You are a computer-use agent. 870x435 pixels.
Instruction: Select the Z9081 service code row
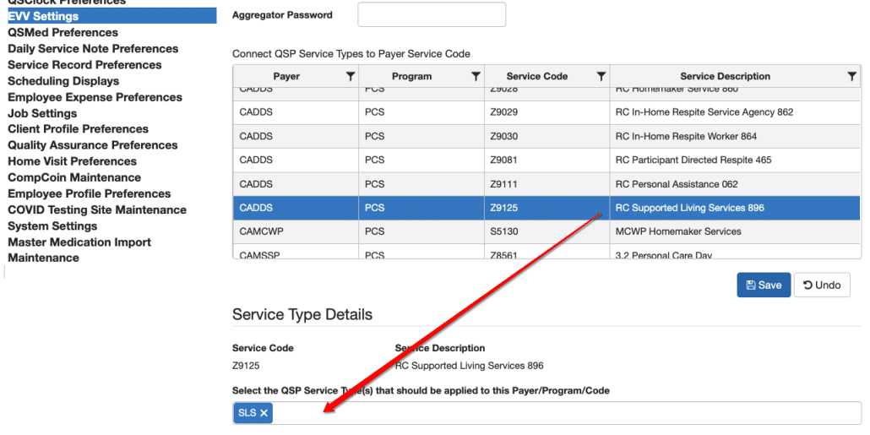tap(546, 160)
